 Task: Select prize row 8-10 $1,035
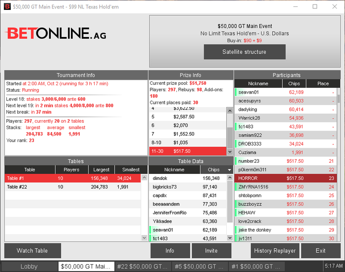coord(188,142)
